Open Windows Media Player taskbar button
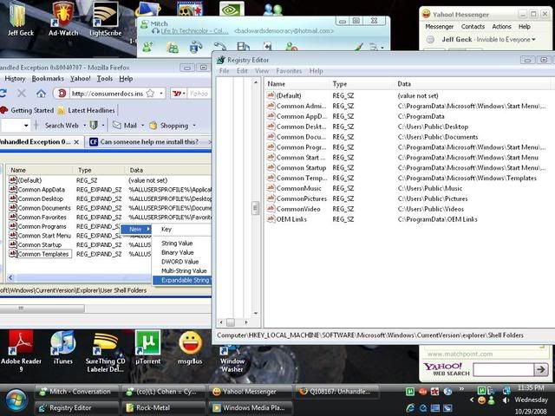 click(x=251, y=408)
